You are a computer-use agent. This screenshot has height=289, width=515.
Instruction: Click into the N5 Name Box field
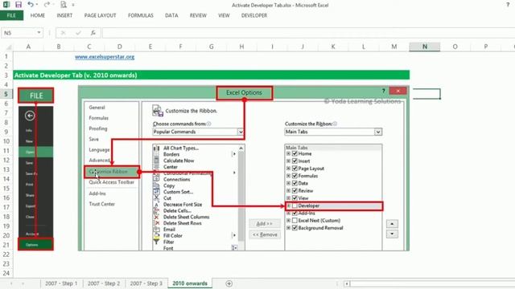[19, 33]
